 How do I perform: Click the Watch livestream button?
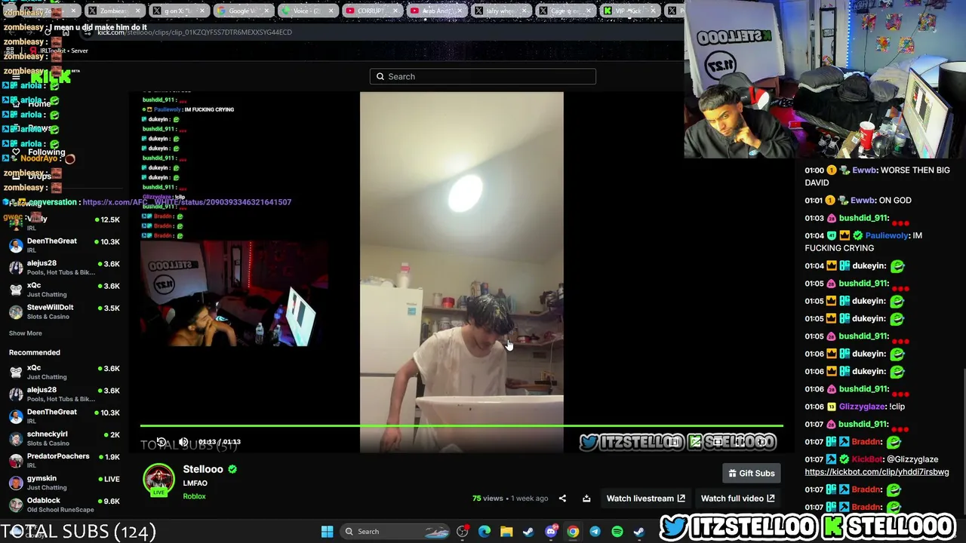[646, 499]
